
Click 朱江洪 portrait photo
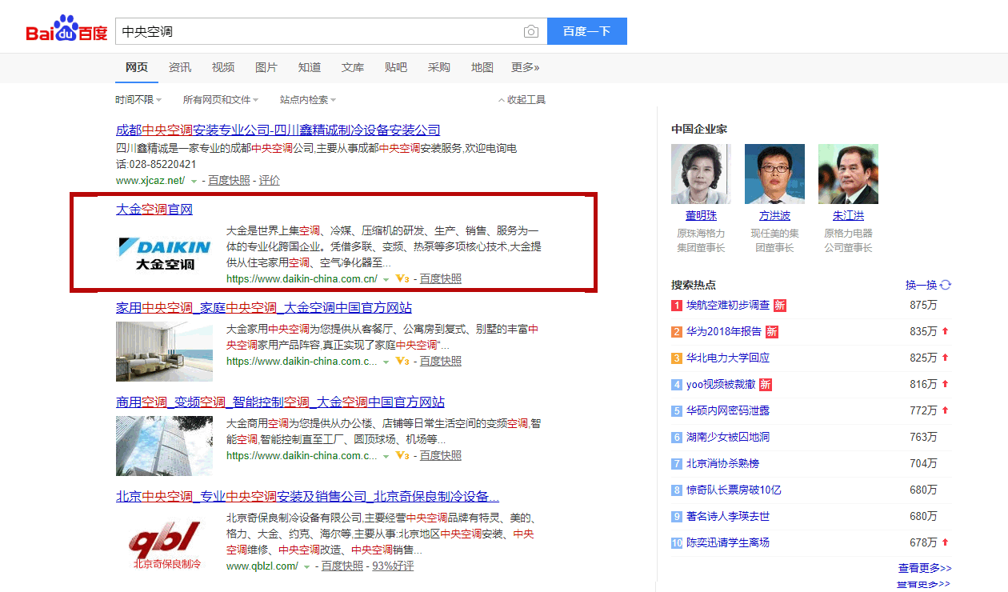[x=848, y=174]
